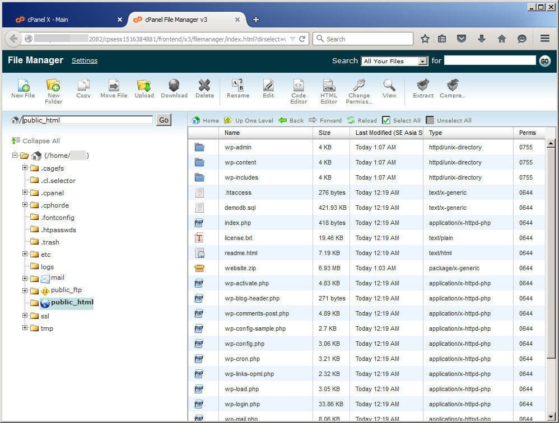Click the search text field after 'for'
559x423 pixels.
(490, 60)
